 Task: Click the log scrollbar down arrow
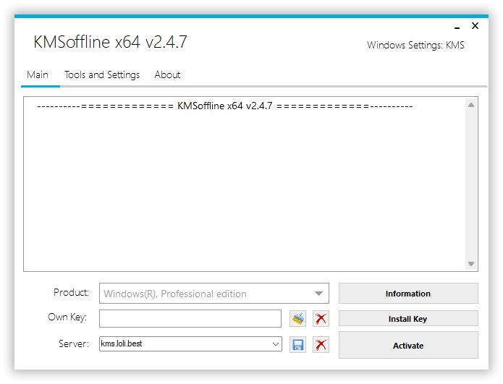pyautogui.click(x=471, y=264)
